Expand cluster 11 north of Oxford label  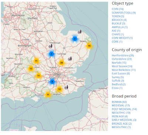[36, 61]
